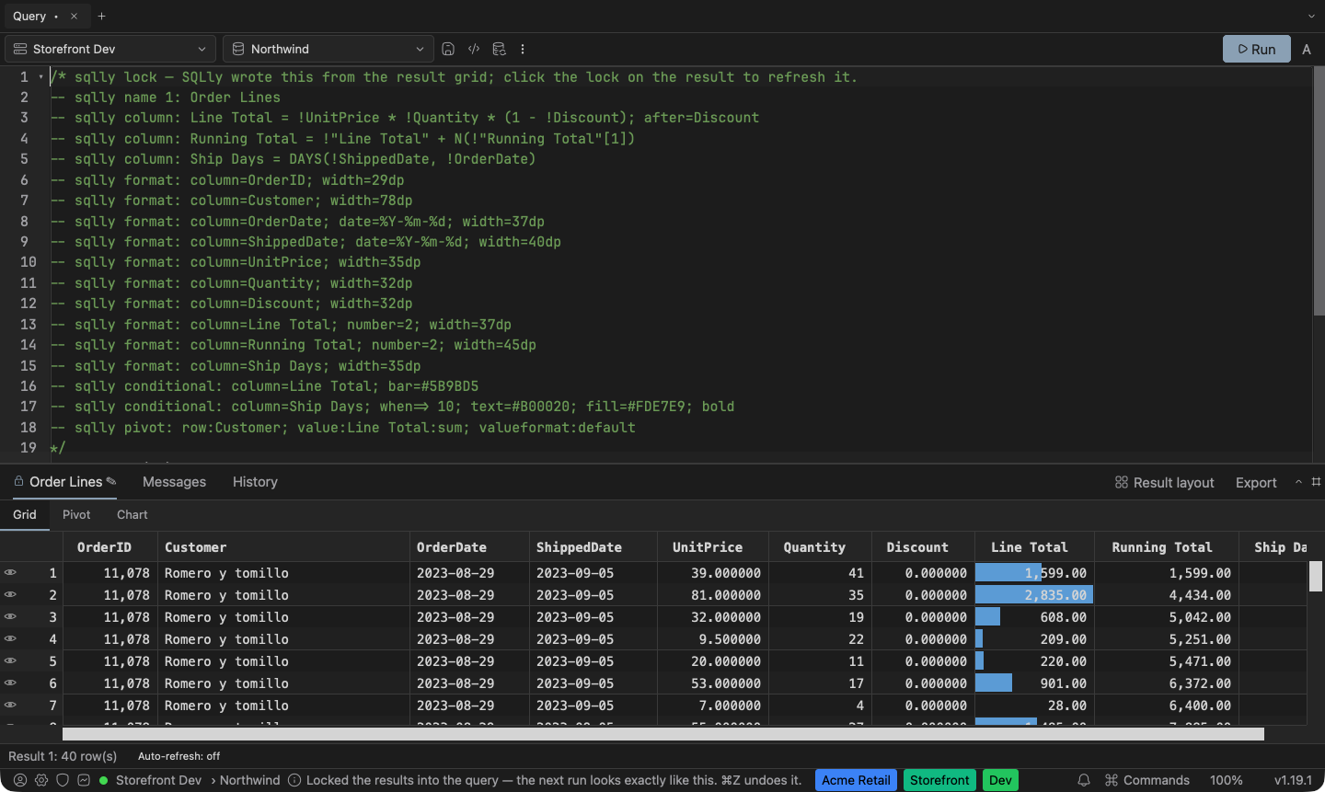Click the grid icon beside Export
1325x792 pixels.
click(1317, 481)
